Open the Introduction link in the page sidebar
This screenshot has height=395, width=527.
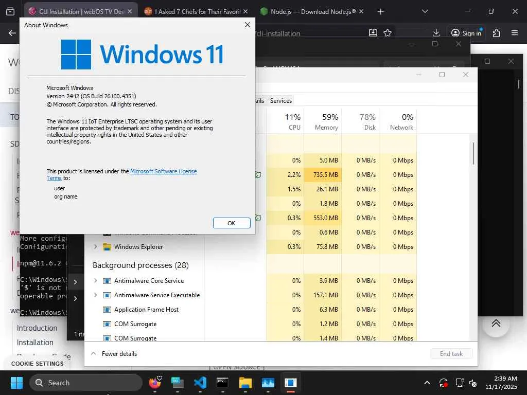click(37, 328)
